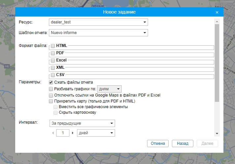Click the left arrow to decrease interval
The image size is (235, 164).
coord(53,133)
